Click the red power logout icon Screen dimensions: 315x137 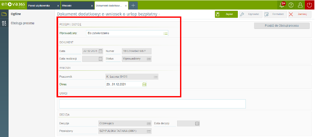(310, 5)
